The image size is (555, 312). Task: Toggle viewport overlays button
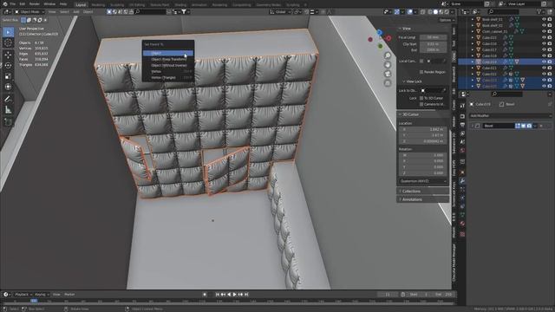coord(410,11)
